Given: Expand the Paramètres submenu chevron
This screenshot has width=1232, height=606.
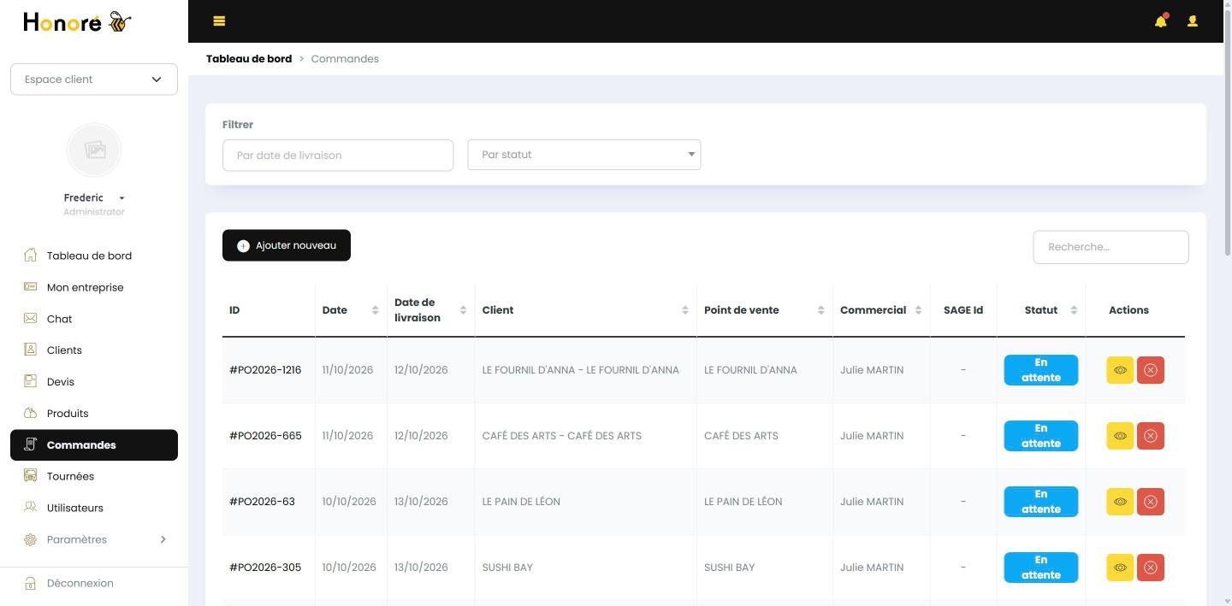Looking at the screenshot, I should 163,539.
